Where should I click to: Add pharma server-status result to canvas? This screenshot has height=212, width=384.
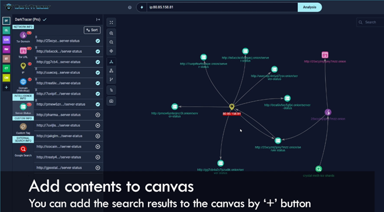[97, 115]
